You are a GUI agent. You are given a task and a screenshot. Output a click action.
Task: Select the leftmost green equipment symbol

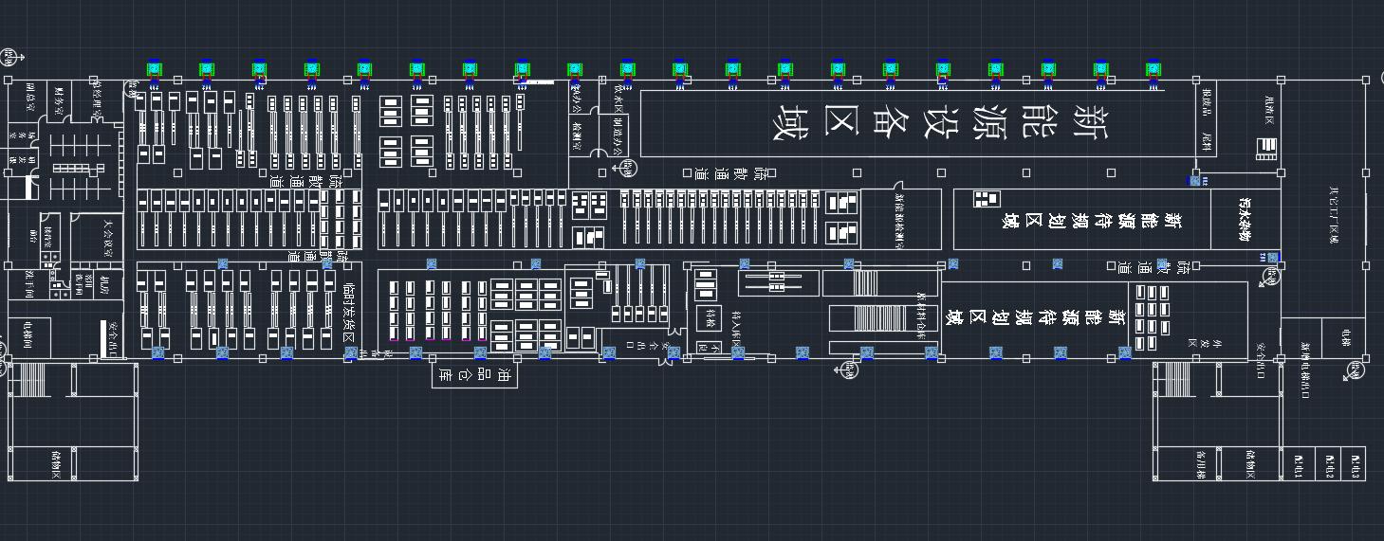154,68
